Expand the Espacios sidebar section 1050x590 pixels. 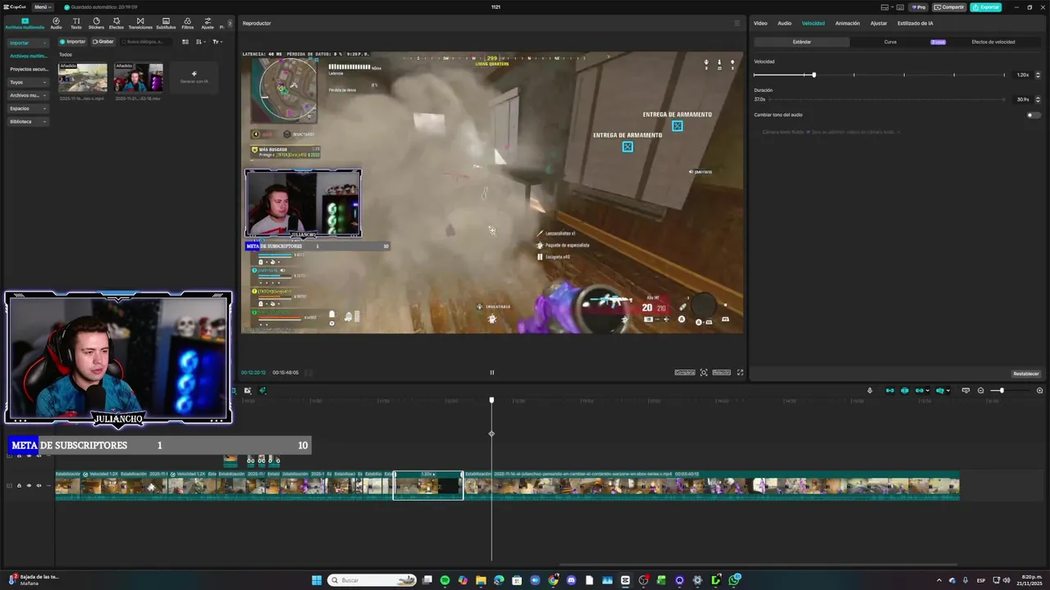[28, 108]
